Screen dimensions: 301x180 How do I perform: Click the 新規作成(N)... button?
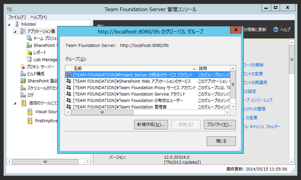[x=151, y=124]
